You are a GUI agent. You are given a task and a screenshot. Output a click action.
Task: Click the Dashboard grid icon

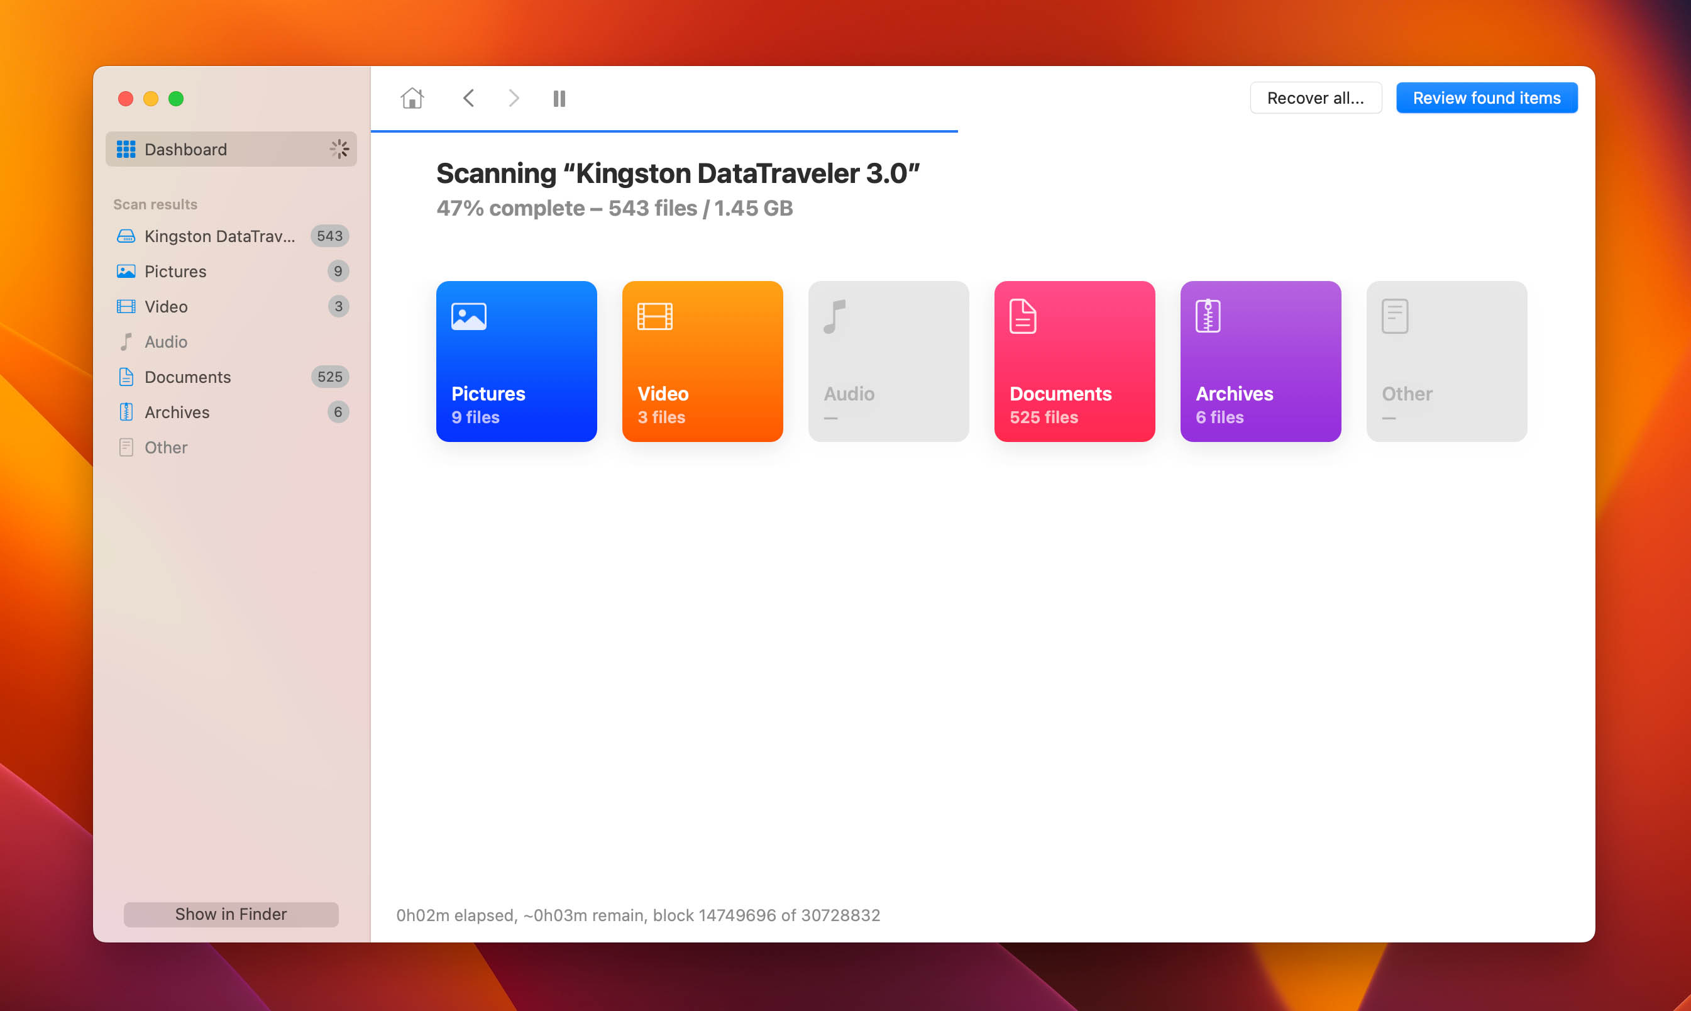pos(126,149)
